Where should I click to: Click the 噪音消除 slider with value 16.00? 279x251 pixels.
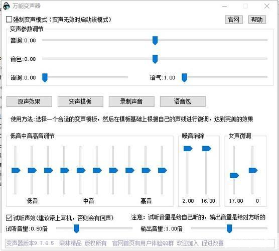click(x=206, y=149)
